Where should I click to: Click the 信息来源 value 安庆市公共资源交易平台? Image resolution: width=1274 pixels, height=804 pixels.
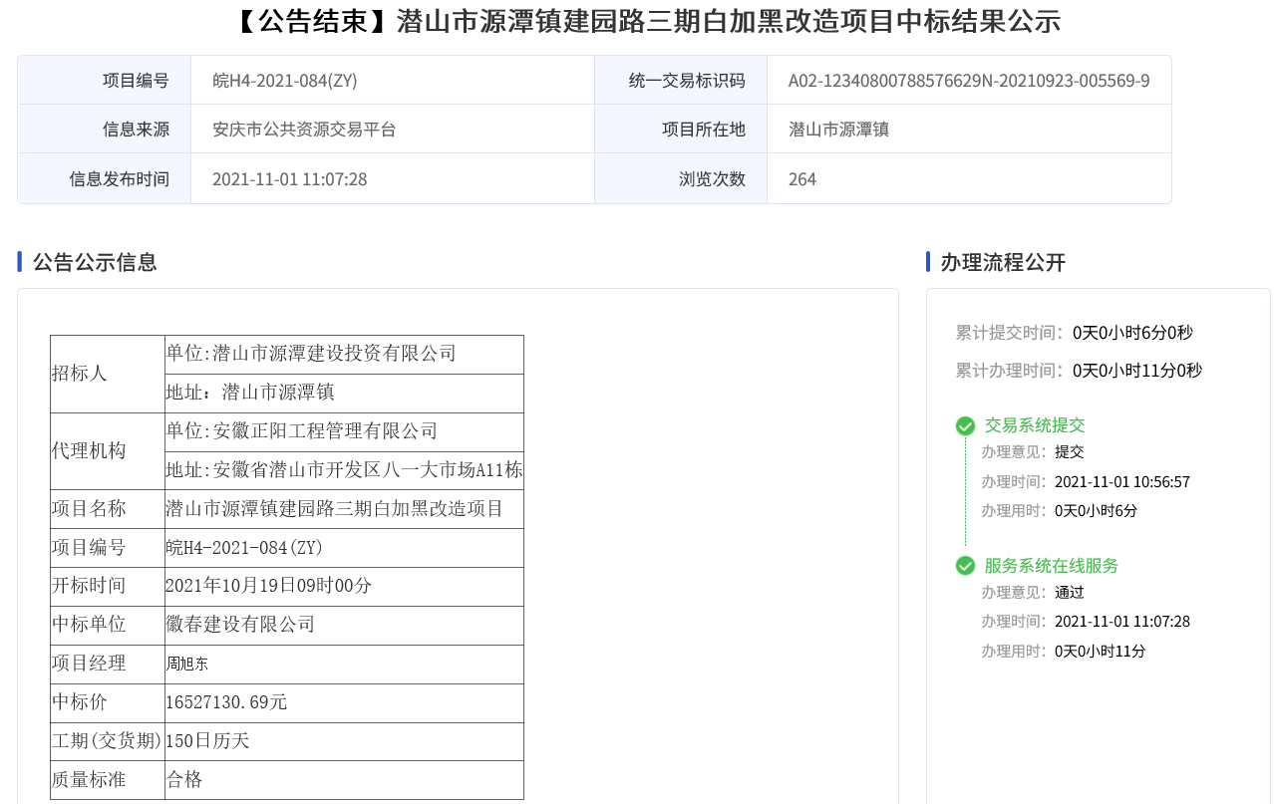pos(304,130)
